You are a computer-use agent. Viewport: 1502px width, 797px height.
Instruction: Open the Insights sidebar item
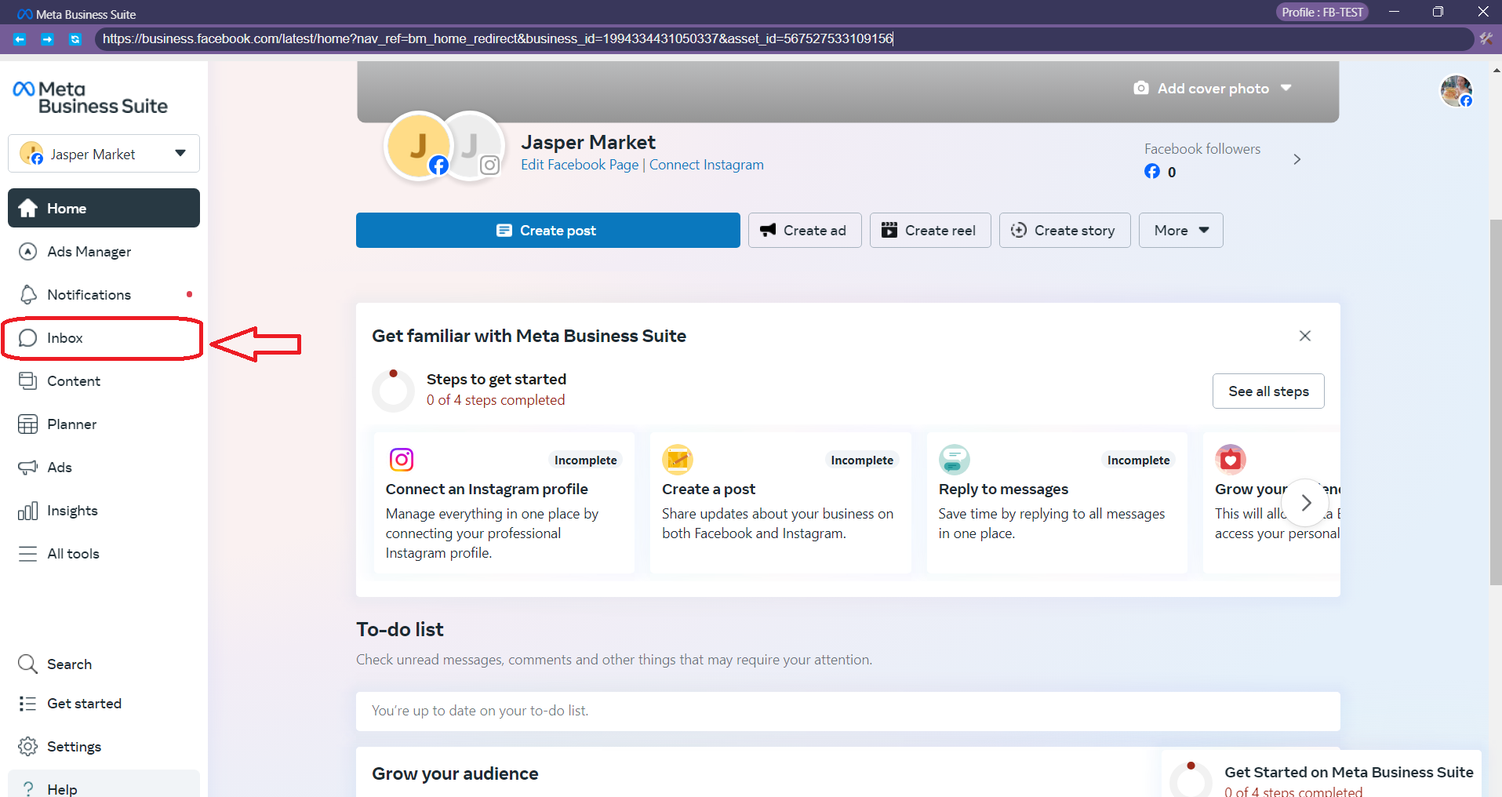point(72,511)
